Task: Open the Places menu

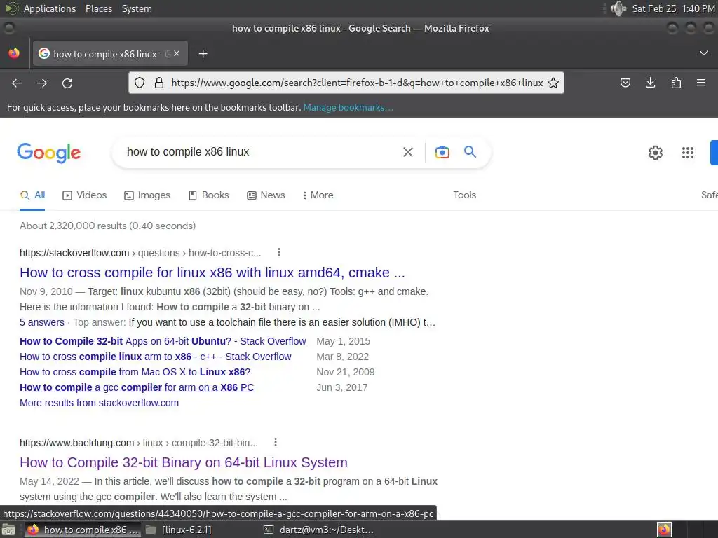Action: pos(98,8)
